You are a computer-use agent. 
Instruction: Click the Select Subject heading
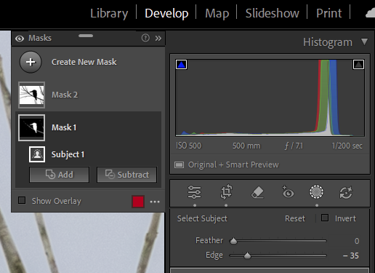[x=202, y=218]
